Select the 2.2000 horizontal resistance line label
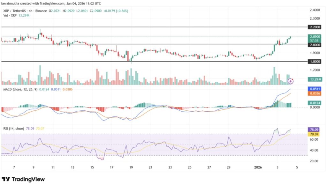 point(315,27)
